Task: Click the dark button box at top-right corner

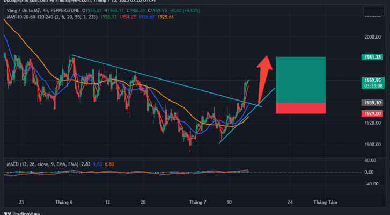Action: coord(374,11)
